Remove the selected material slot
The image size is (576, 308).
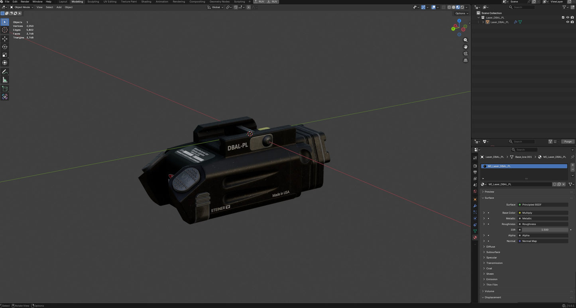pos(572,169)
